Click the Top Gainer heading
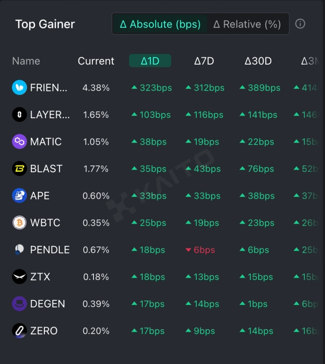The height and width of the screenshot is (364, 325). point(45,24)
